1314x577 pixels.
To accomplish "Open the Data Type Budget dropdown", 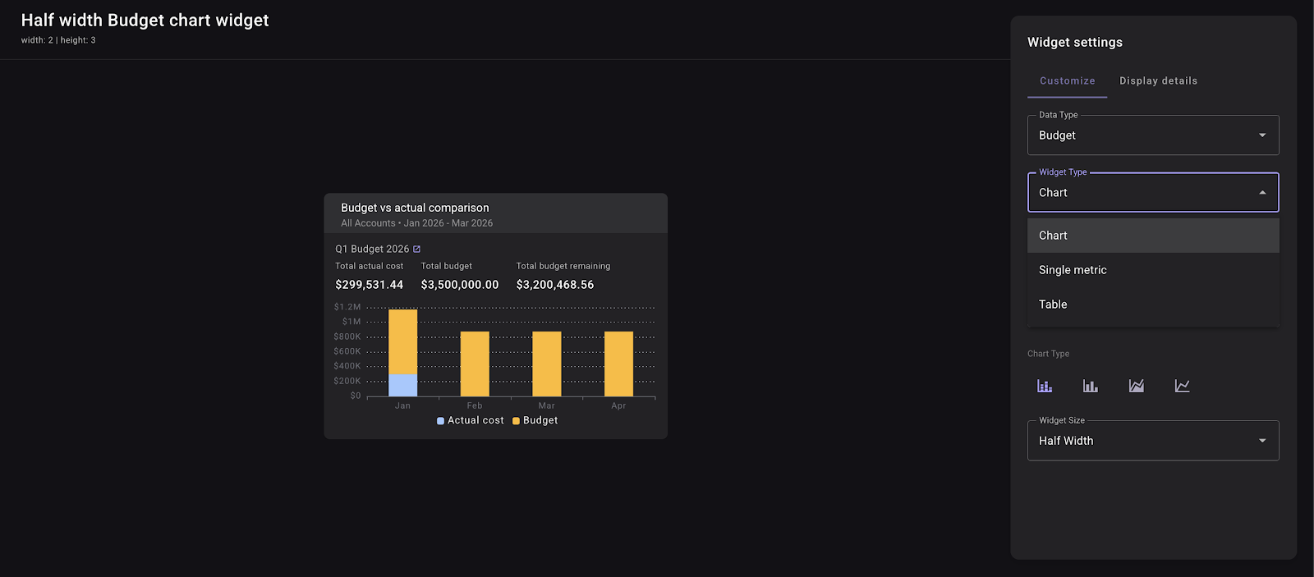I will 1153,135.
